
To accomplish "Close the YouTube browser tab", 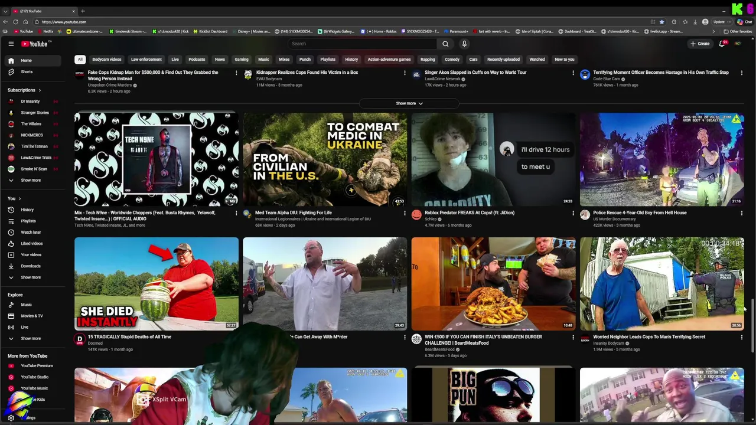I will coord(73,11).
